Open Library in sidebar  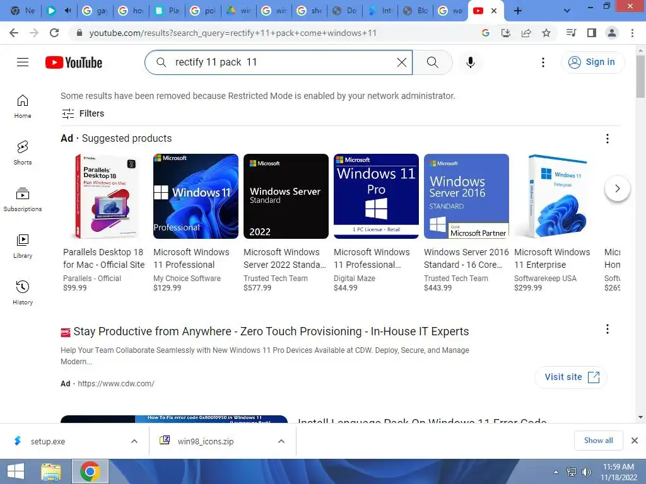pyautogui.click(x=23, y=246)
